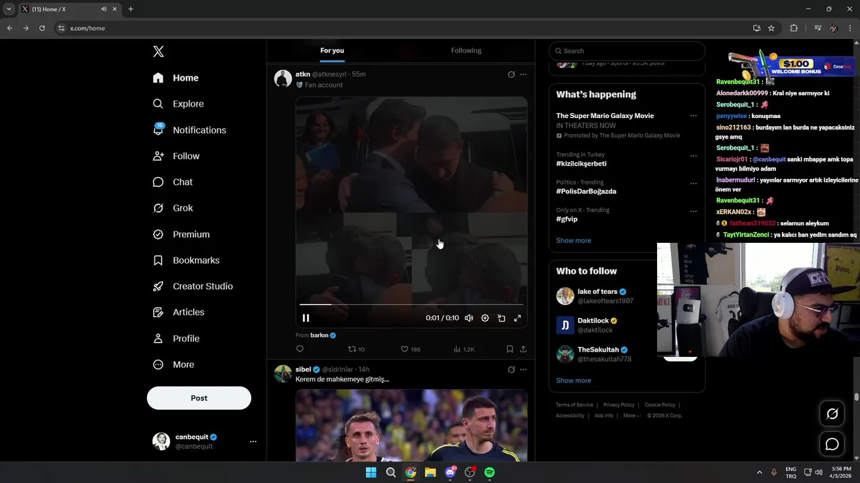This screenshot has width=860, height=483.
Task: Switch to the For you tab
Action: 332,50
